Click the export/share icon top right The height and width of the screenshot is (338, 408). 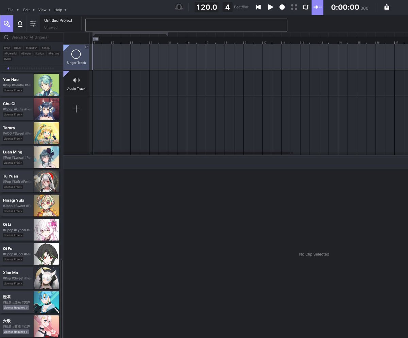click(x=387, y=7)
